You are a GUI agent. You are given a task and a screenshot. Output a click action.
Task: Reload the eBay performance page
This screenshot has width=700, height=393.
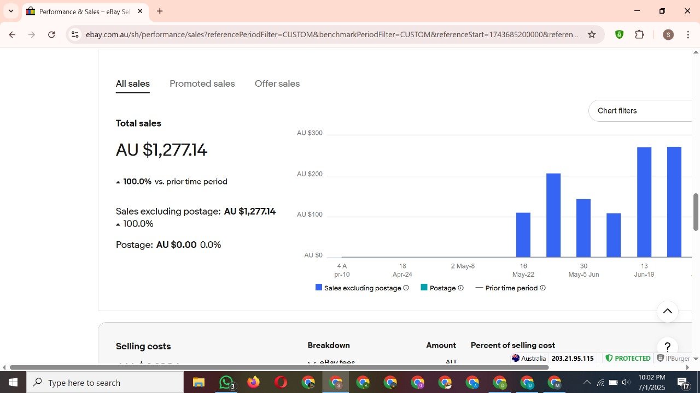(51, 34)
